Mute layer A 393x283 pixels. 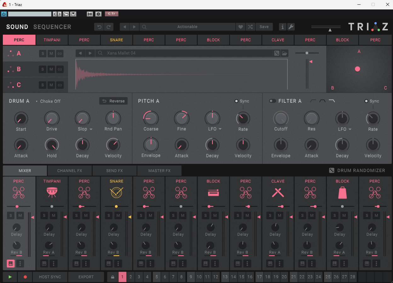point(51,54)
